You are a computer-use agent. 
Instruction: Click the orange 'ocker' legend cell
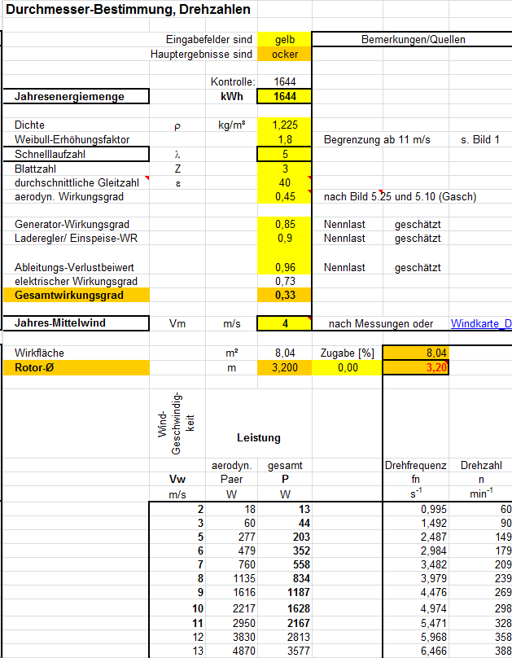click(284, 54)
